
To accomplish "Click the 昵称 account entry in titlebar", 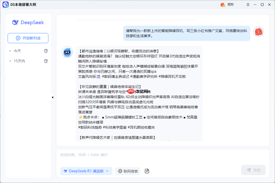I will point(230,5).
